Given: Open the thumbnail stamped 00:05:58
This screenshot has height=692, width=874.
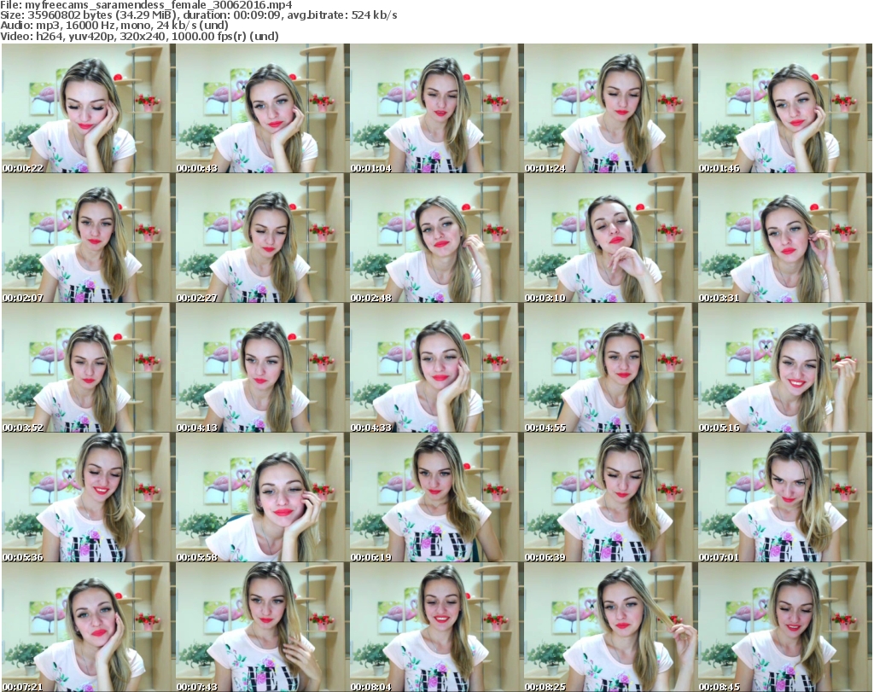Looking at the screenshot, I should pyautogui.click(x=262, y=497).
